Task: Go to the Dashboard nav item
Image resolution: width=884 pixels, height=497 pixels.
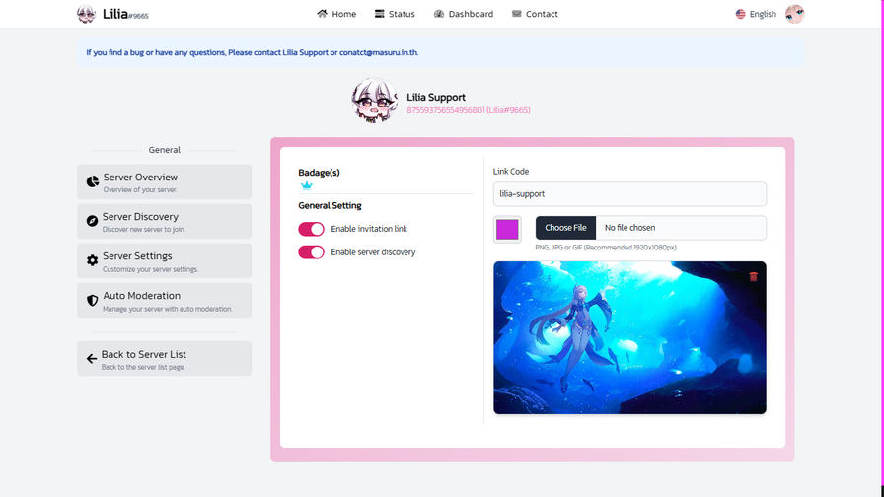Action: point(464,14)
